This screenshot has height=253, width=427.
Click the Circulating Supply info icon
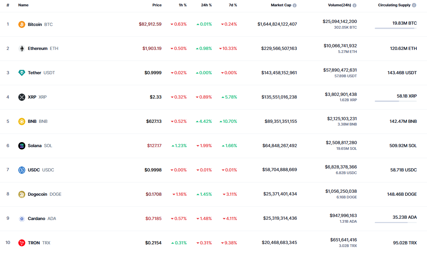414,5
